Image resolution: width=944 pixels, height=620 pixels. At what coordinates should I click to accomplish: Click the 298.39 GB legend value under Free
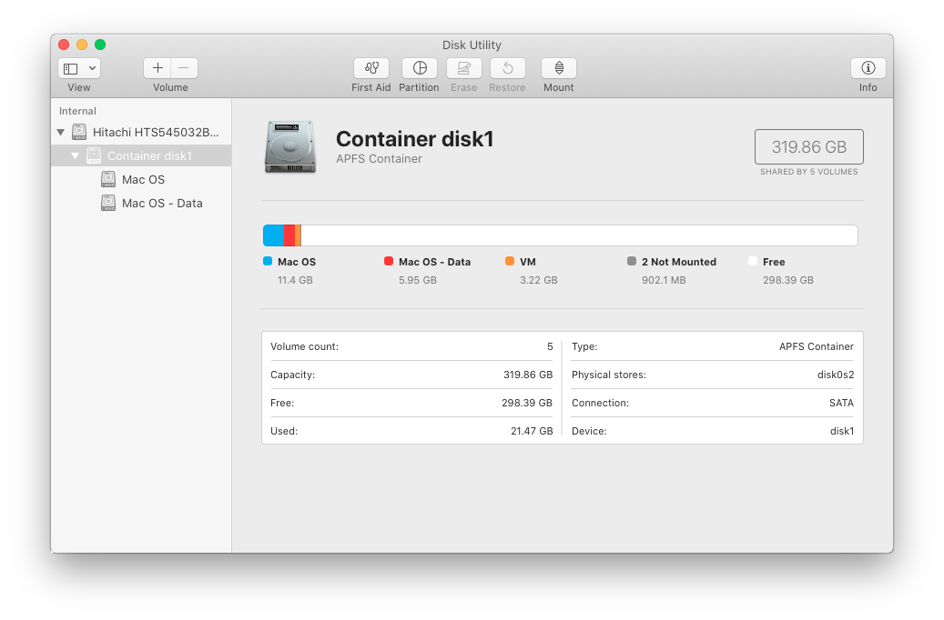click(788, 280)
